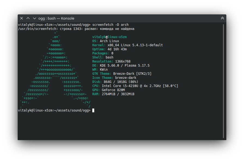244x161 pixels.
Task: Click the double-chevron keep-above icon in titlebar
Action: pyautogui.click(x=222, y=18)
